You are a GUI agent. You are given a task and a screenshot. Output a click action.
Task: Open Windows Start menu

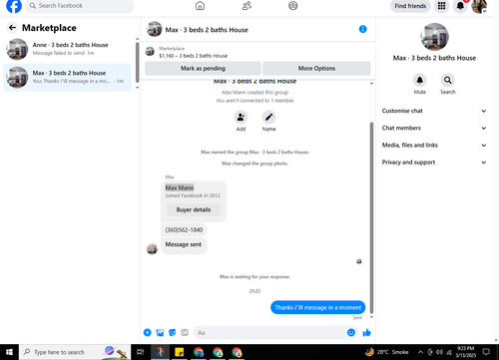click(x=9, y=352)
